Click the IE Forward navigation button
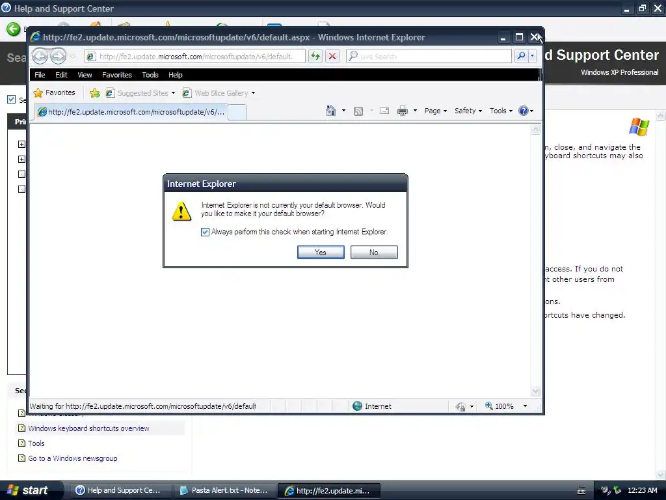The height and width of the screenshot is (500, 666). [58, 56]
